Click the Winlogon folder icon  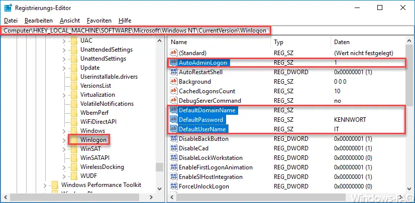[74, 140]
